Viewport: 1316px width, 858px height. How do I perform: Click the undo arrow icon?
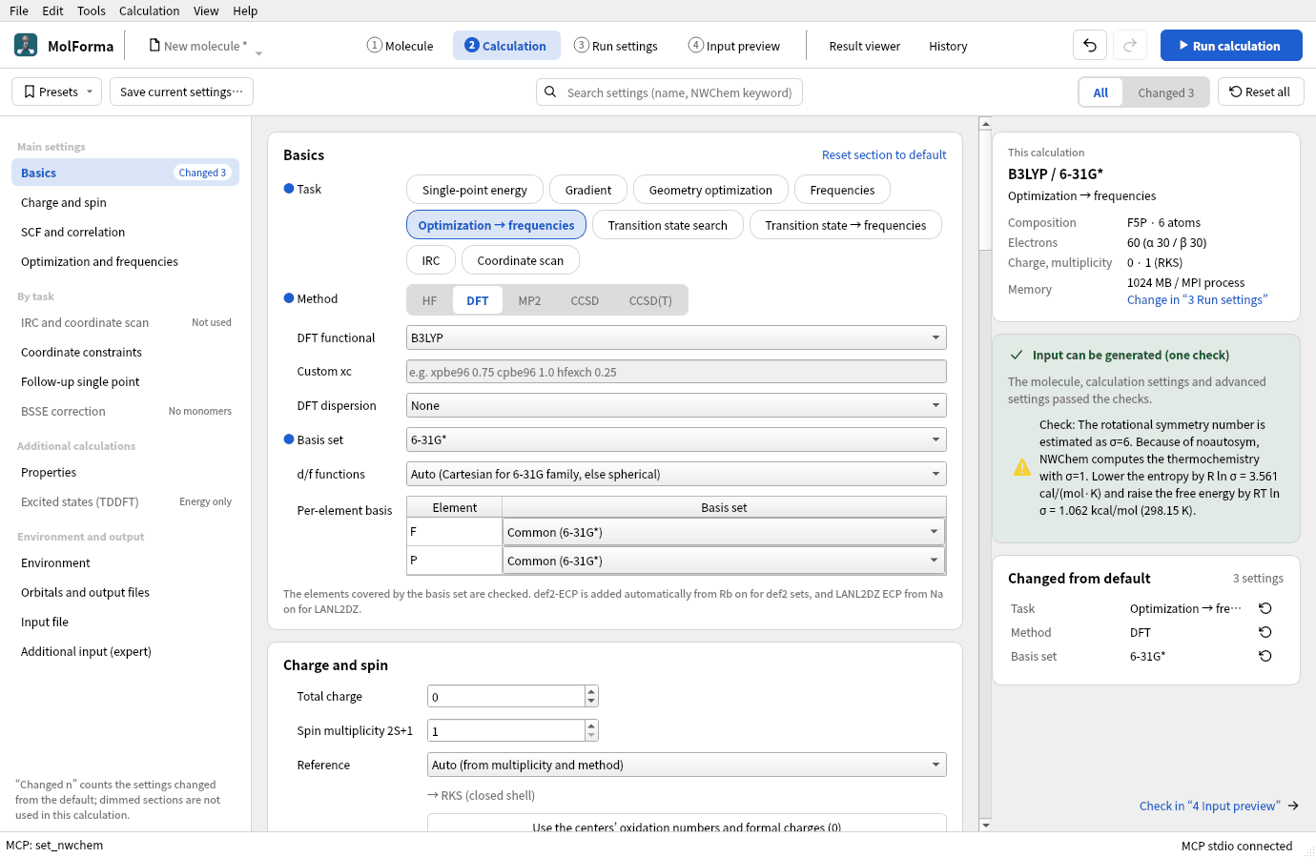[1090, 45]
